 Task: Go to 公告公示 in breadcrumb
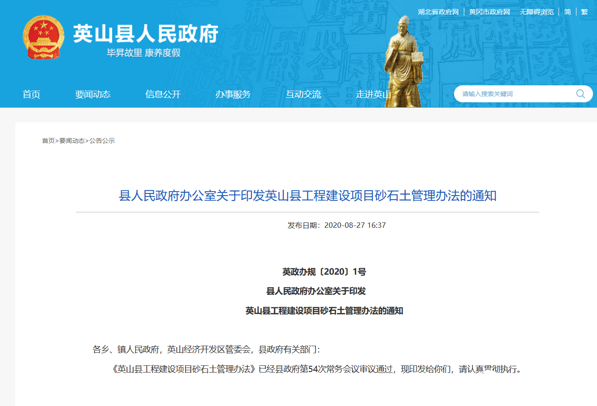tap(102, 141)
